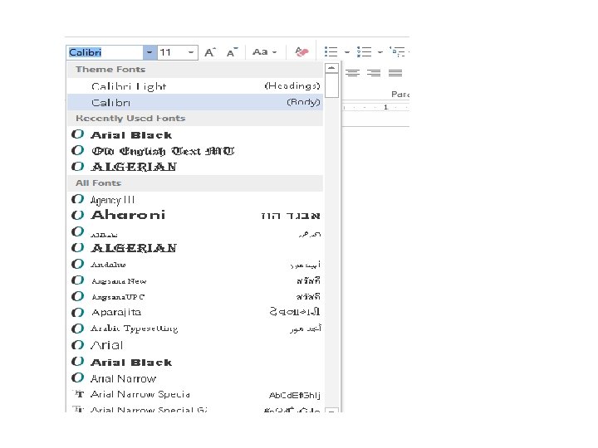Apply numbered list formatting
Viewport: 598px width, 448px height.
[x=364, y=51]
